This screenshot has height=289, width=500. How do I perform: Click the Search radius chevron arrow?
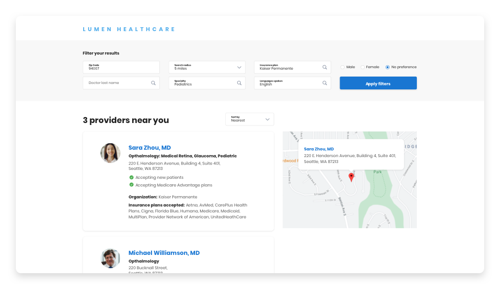click(239, 68)
